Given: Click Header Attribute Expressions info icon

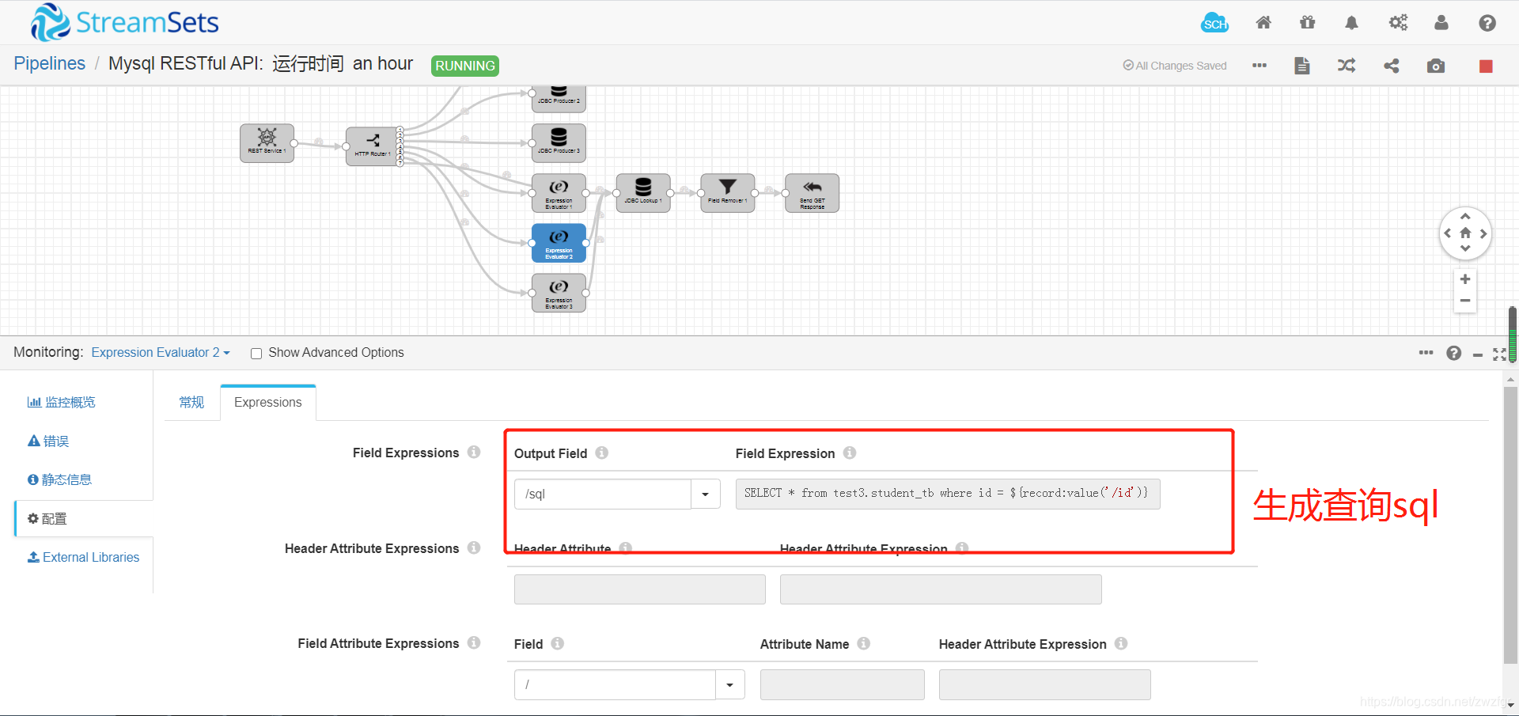Looking at the screenshot, I should coord(474,547).
